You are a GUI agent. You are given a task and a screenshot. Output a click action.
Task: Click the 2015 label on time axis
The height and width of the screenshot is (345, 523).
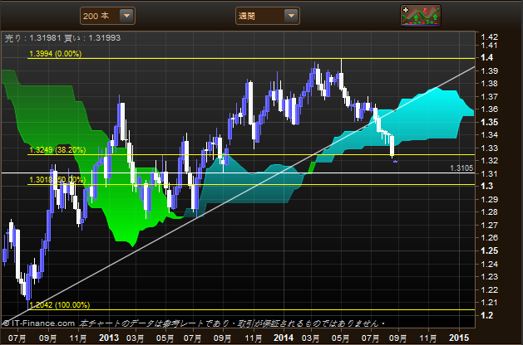click(459, 338)
